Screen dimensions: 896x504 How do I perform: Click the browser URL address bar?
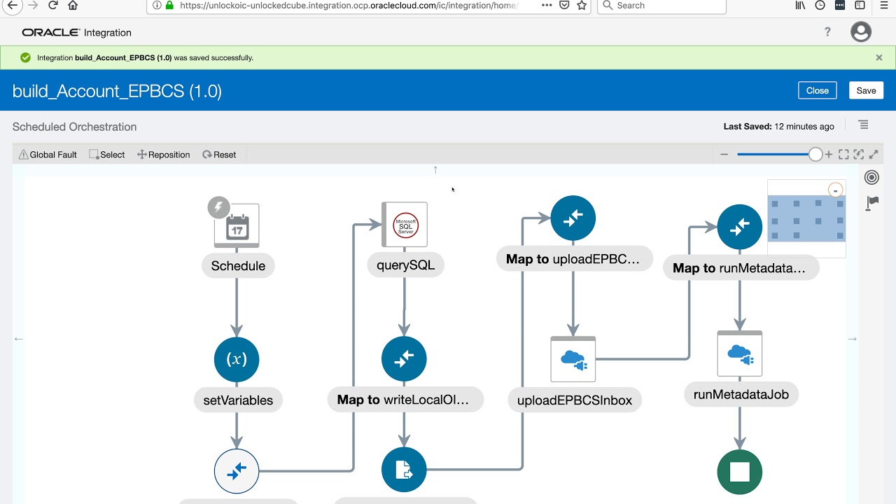(350, 6)
